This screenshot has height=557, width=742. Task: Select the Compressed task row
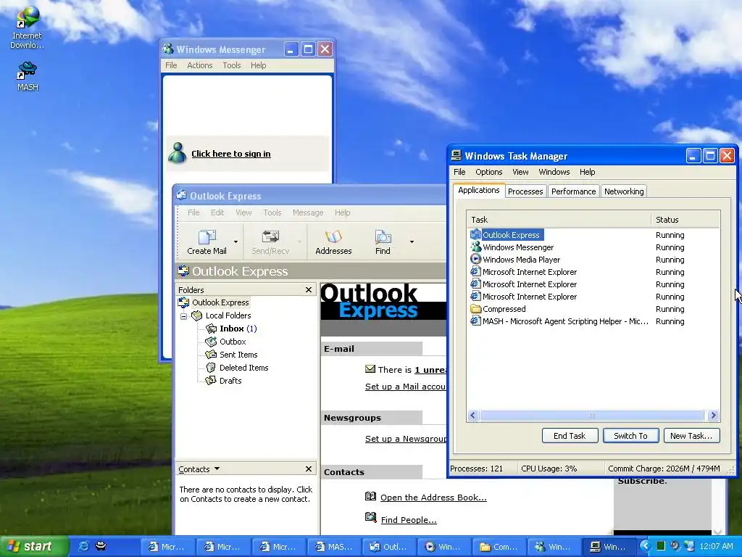click(593, 309)
